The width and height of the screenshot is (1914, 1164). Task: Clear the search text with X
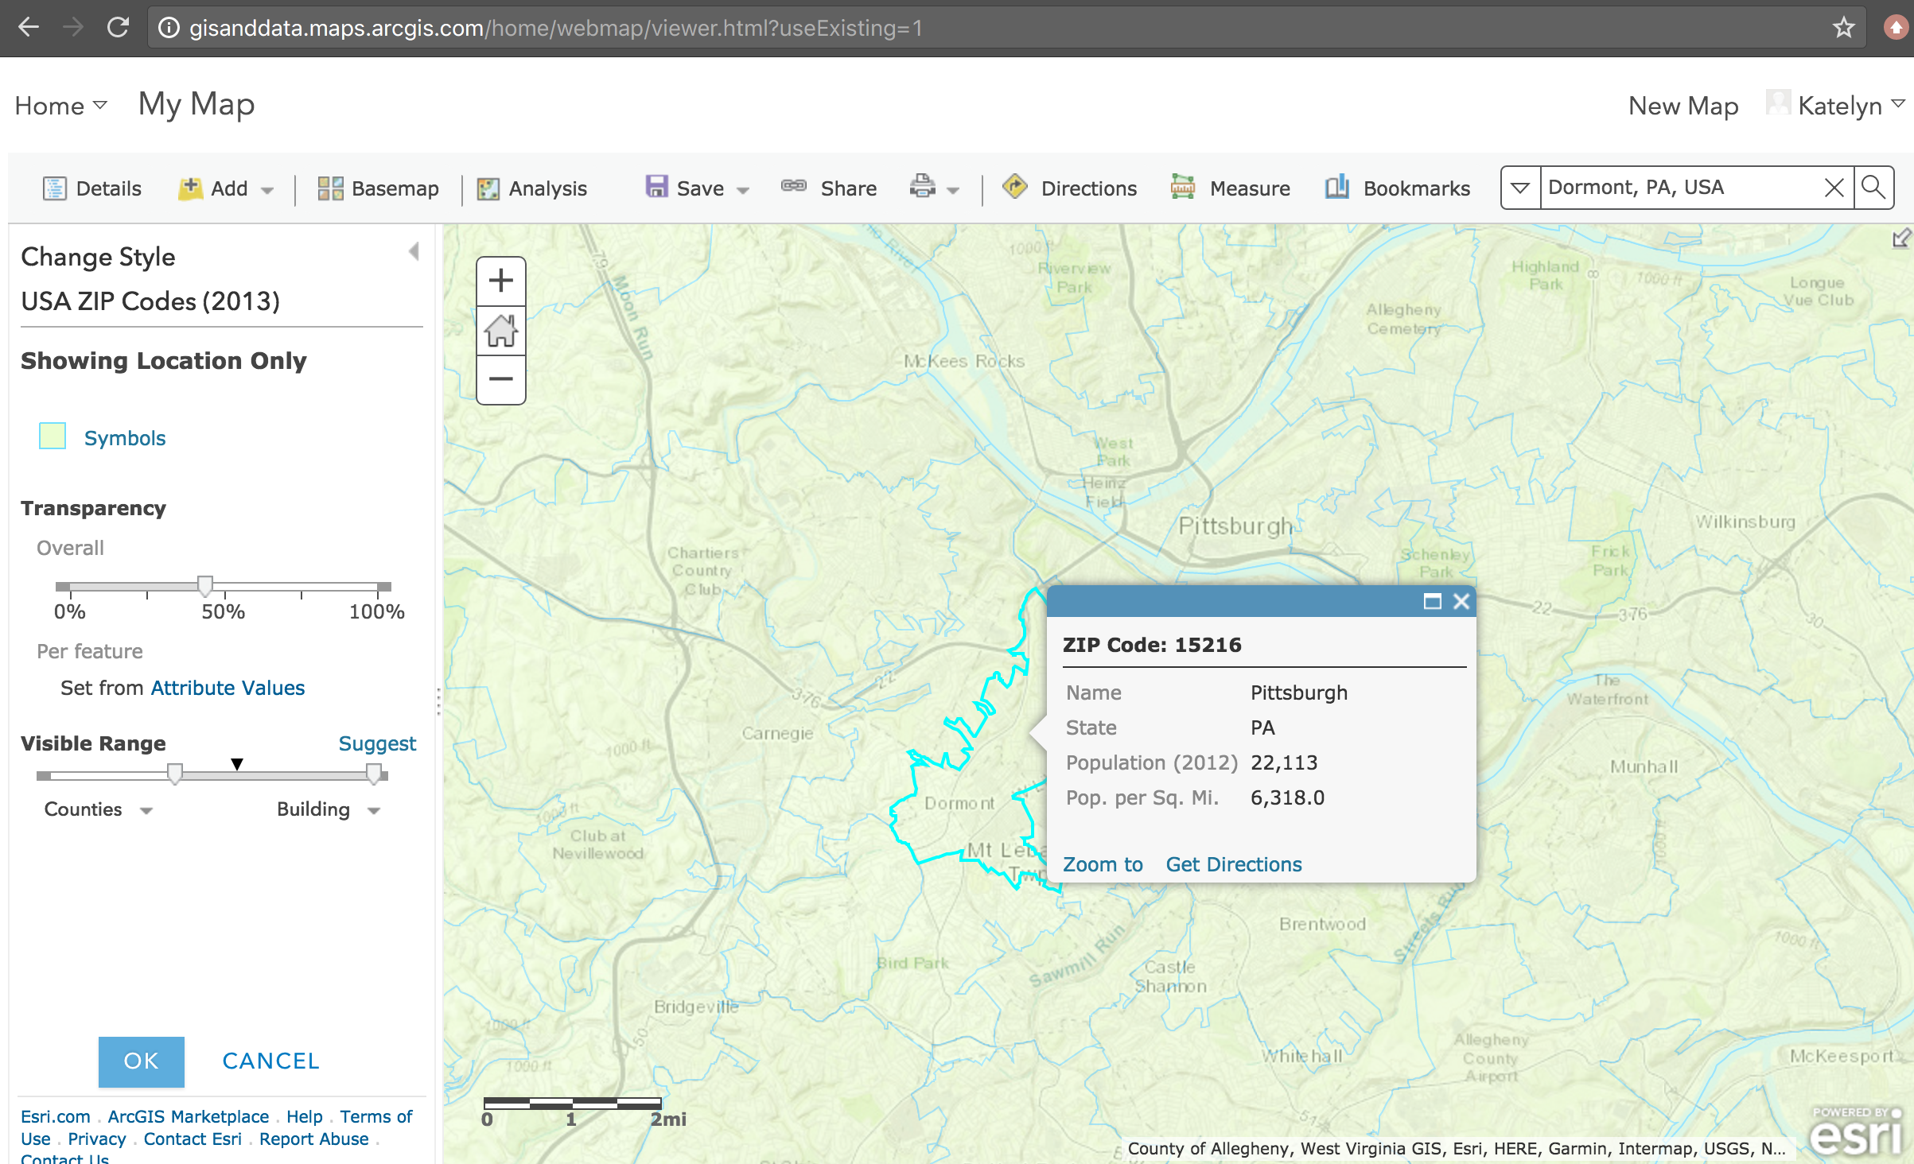(x=1834, y=188)
